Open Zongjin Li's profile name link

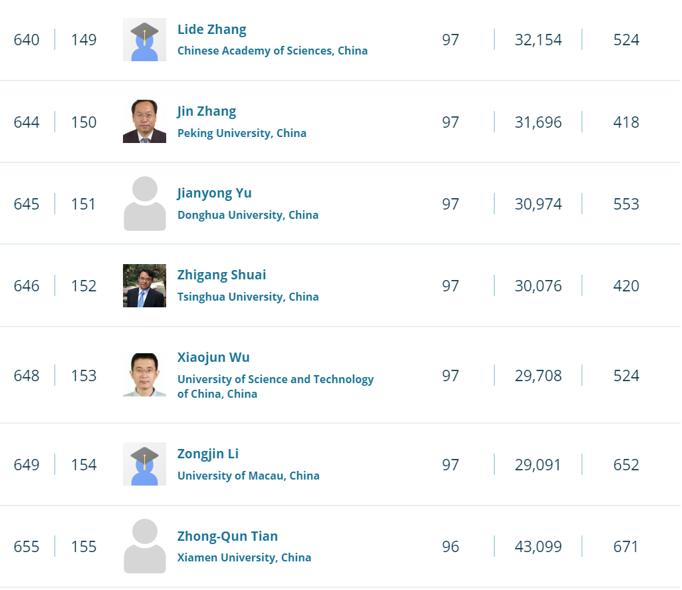(x=207, y=454)
